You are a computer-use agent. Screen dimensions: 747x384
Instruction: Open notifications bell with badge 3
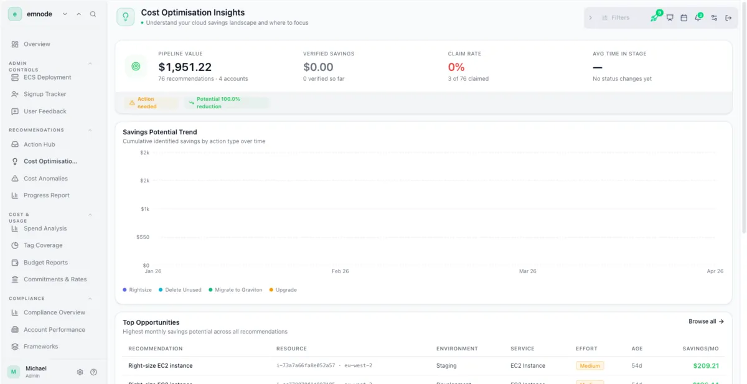(x=698, y=17)
